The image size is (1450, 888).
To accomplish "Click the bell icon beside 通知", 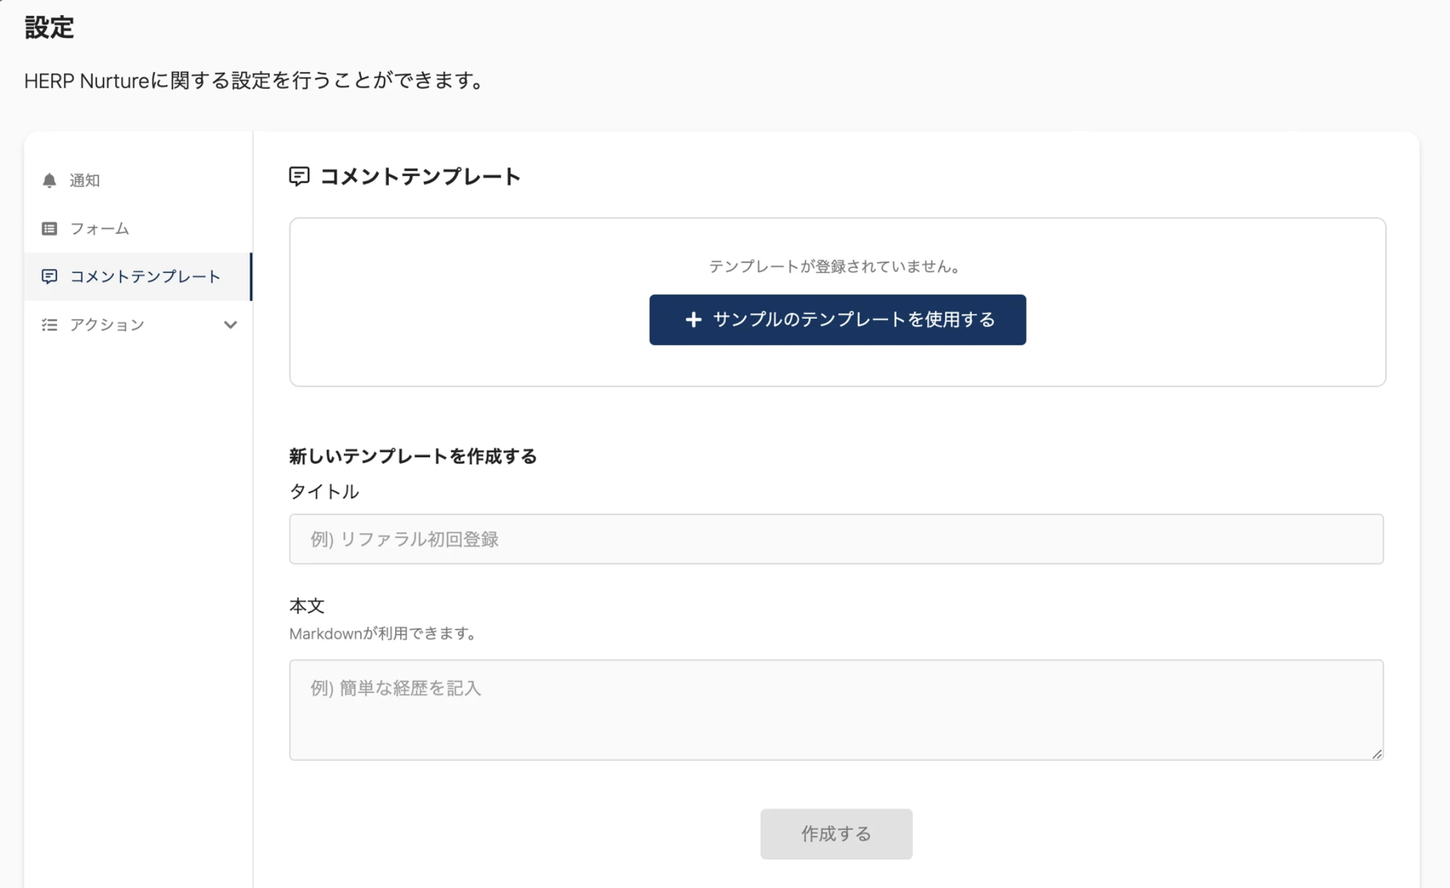I will tap(49, 180).
